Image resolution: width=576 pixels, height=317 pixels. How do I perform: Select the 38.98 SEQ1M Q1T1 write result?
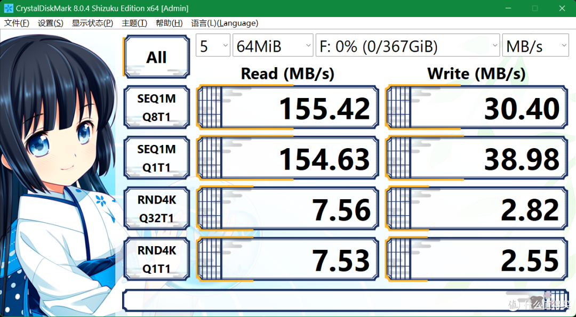(477, 158)
